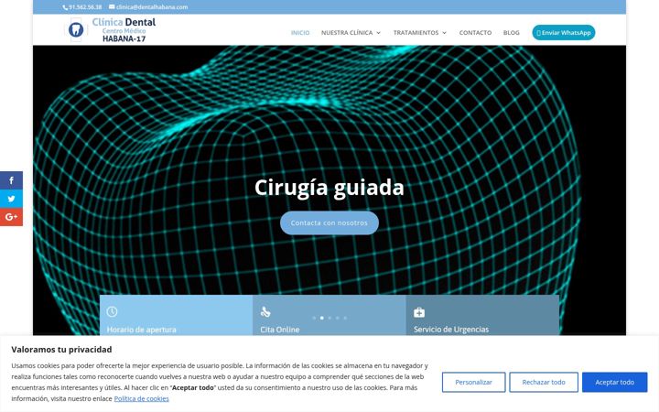Click the Servicio de Urgencias card title
Viewport: 659px width, 412px height.
coord(451,330)
